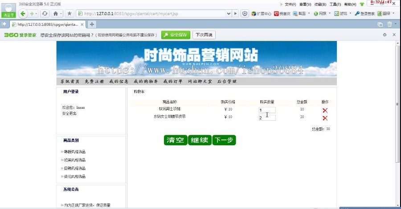Viewport: 401px width, 209px height.
Task: Expand the 截图 dropdown arrow
Action: point(309,13)
